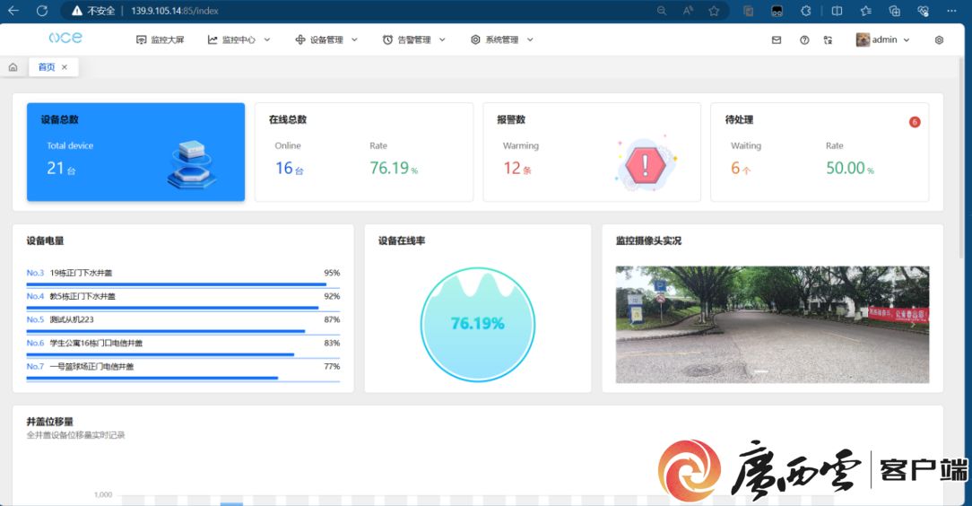Open the 系统管理 menu
The width and height of the screenshot is (972, 506).
coord(501,39)
